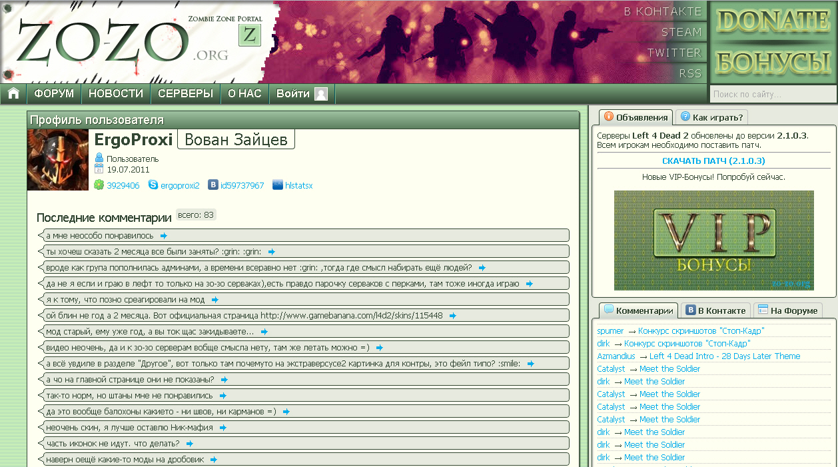Click the green Z logo icon
Image resolution: width=838 pixels, height=467 pixels.
click(250, 36)
